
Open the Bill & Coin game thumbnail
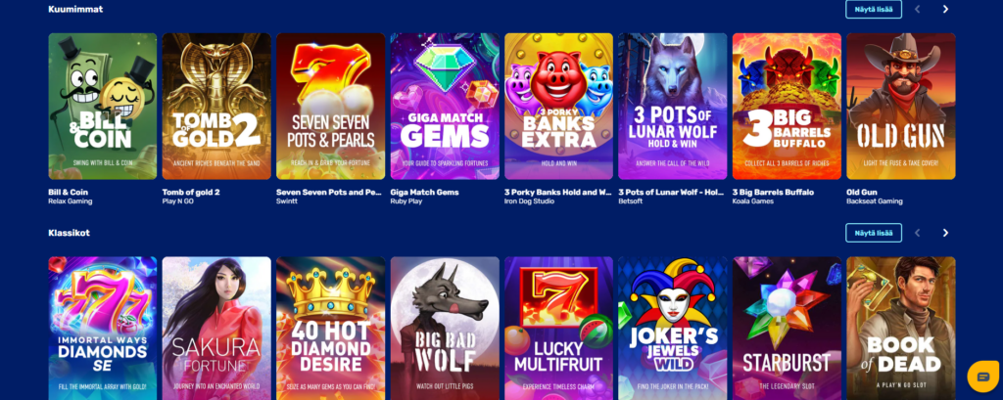click(x=102, y=106)
